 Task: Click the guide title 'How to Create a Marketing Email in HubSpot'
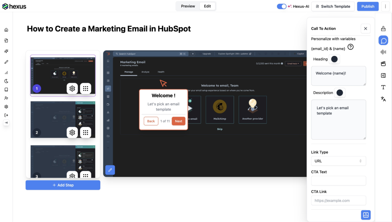pos(109,29)
